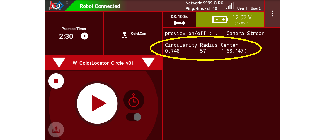
Task: Click the robot battery voltage indicator
Action: coord(230,20)
